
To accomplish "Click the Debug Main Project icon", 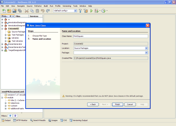I will click(x=97, y=11).
